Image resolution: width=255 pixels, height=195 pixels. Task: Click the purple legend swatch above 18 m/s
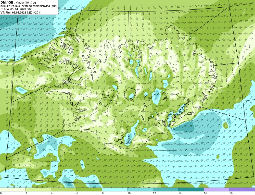coord(242,189)
